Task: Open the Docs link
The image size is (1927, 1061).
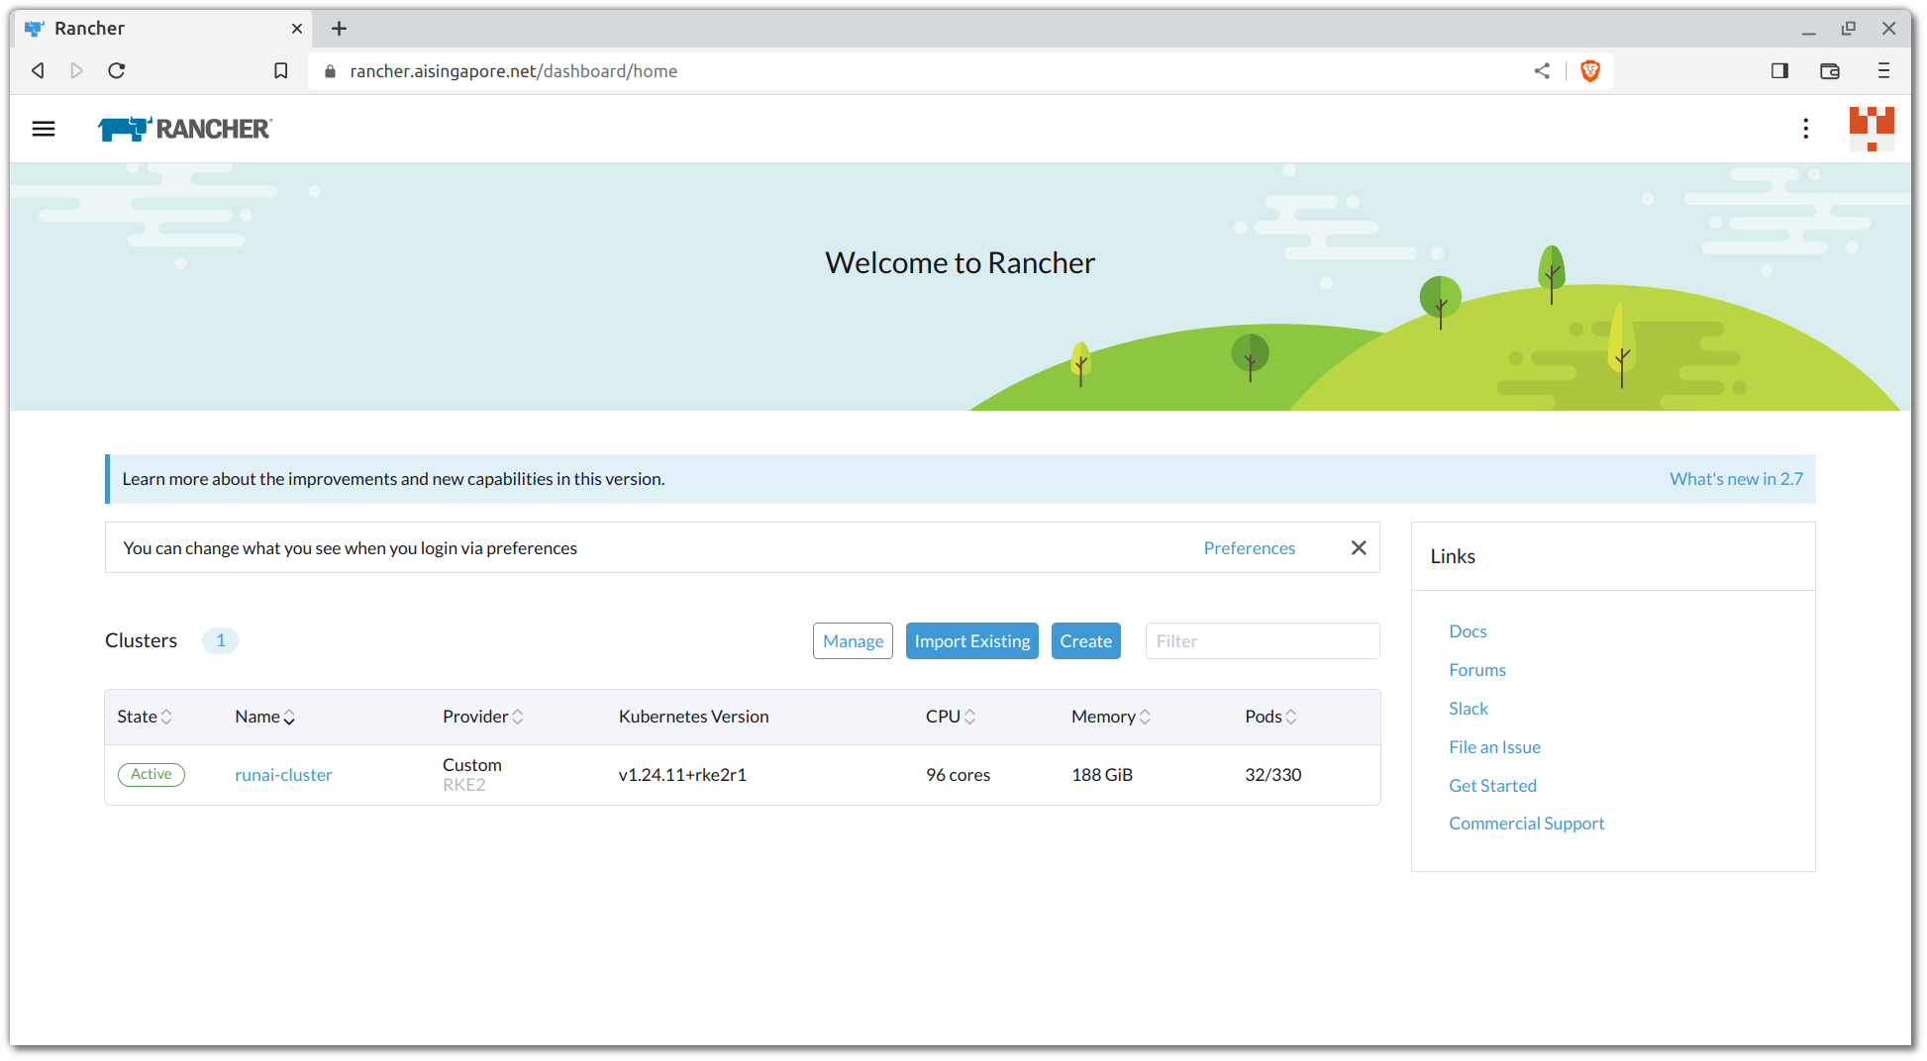Action: point(1468,631)
